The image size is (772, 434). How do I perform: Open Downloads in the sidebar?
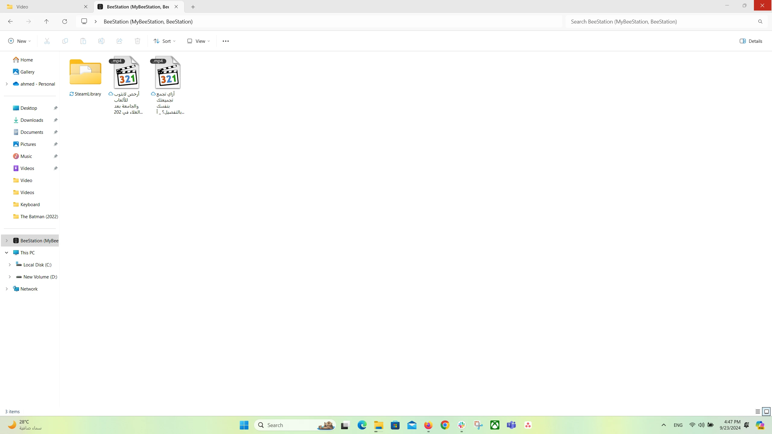coord(32,120)
